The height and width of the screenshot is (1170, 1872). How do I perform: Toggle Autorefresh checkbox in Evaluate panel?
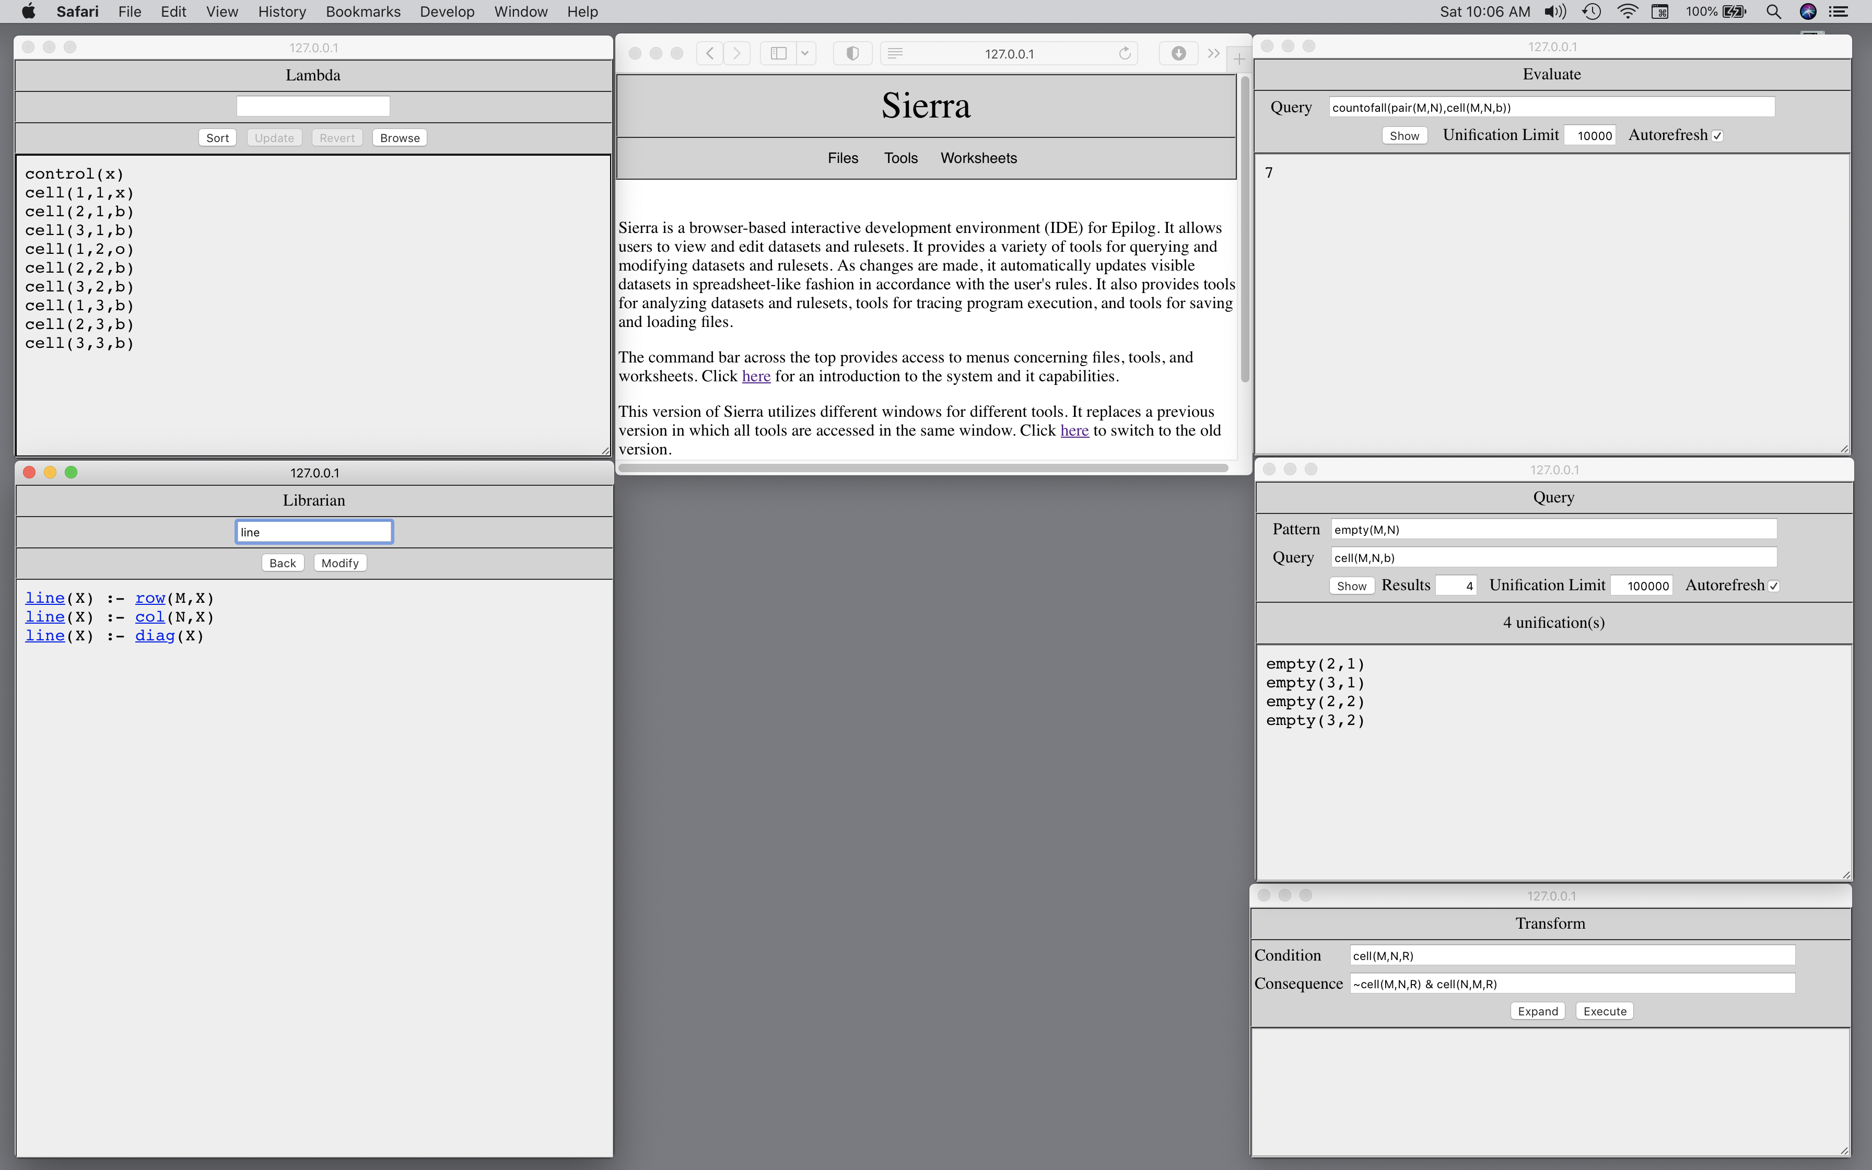coord(1718,136)
